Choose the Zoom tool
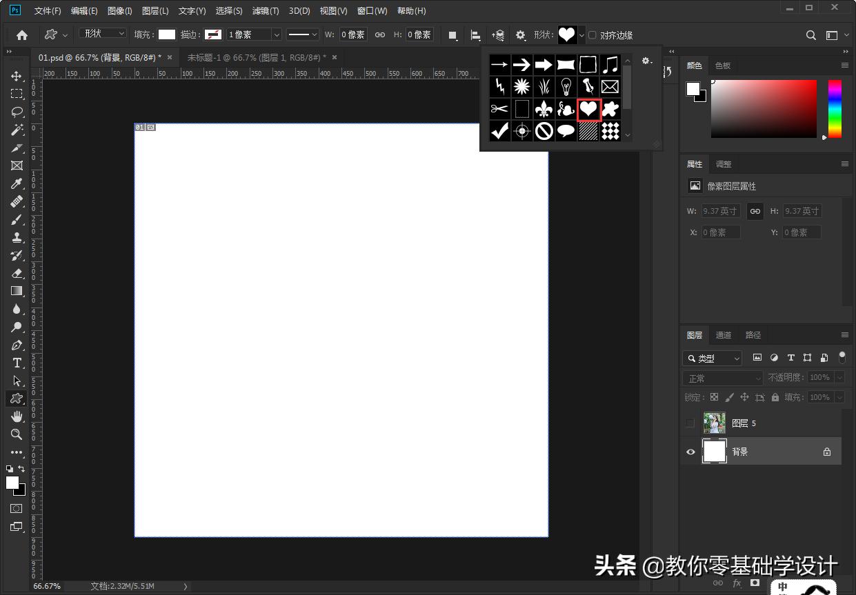This screenshot has height=595, width=856. tap(17, 434)
